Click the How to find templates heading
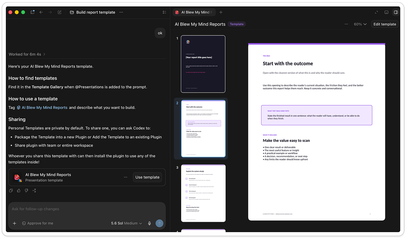 pyautogui.click(x=33, y=78)
